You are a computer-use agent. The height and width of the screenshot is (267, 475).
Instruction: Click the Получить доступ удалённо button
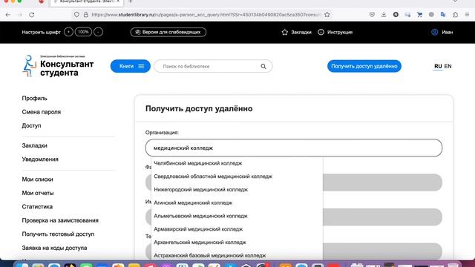[364, 66]
